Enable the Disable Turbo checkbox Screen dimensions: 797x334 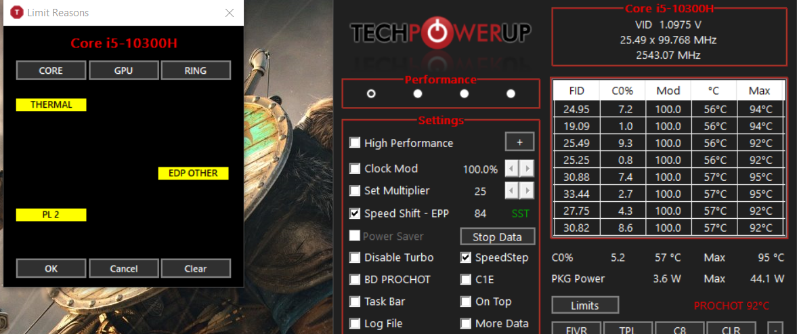click(355, 257)
